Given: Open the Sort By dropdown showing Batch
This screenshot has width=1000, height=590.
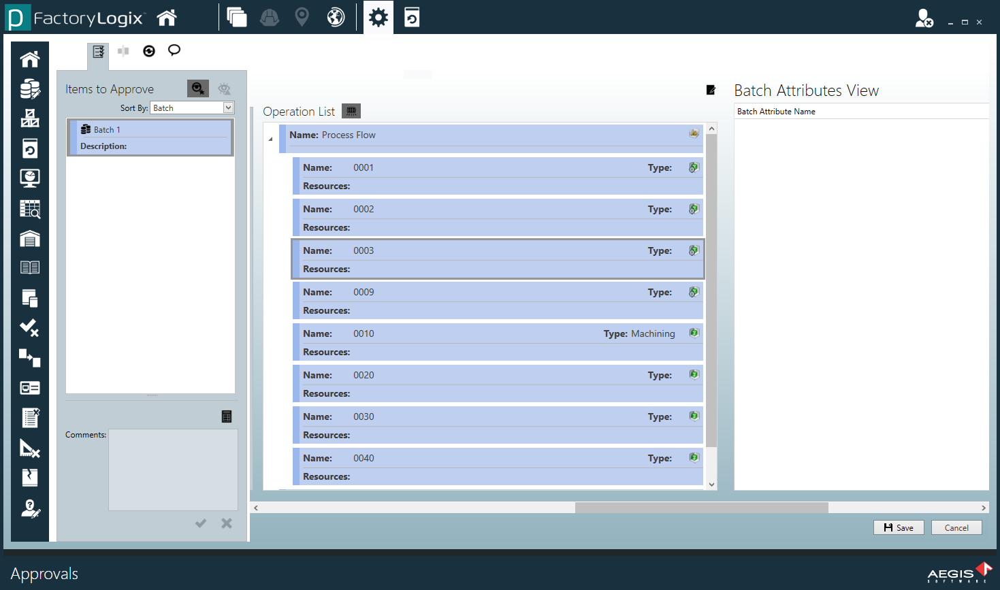Looking at the screenshot, I should [228, 108].
